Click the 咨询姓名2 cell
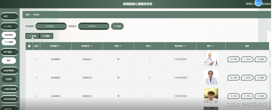Image resolution: width=272 pixels, height=110 pixels. (x=87, y=78)
